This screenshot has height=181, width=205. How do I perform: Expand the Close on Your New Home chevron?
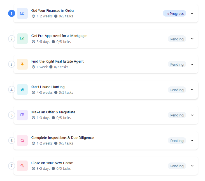192,166
